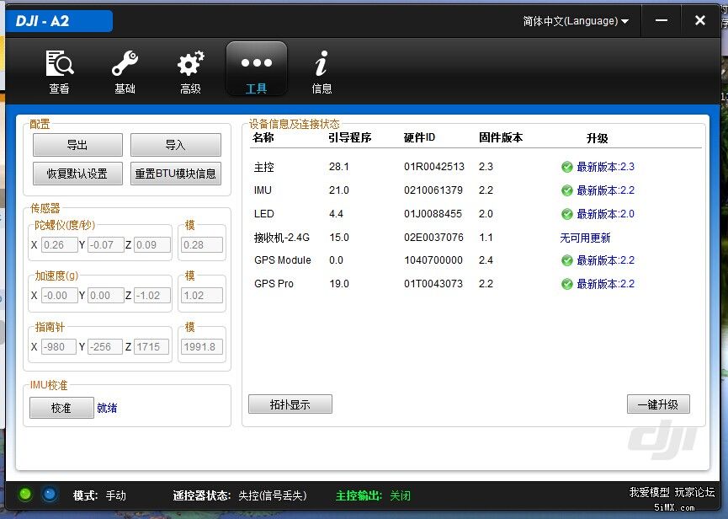Click the 一键升级 one-key upgrade button

pyautogui.click(x=658, y=404)
